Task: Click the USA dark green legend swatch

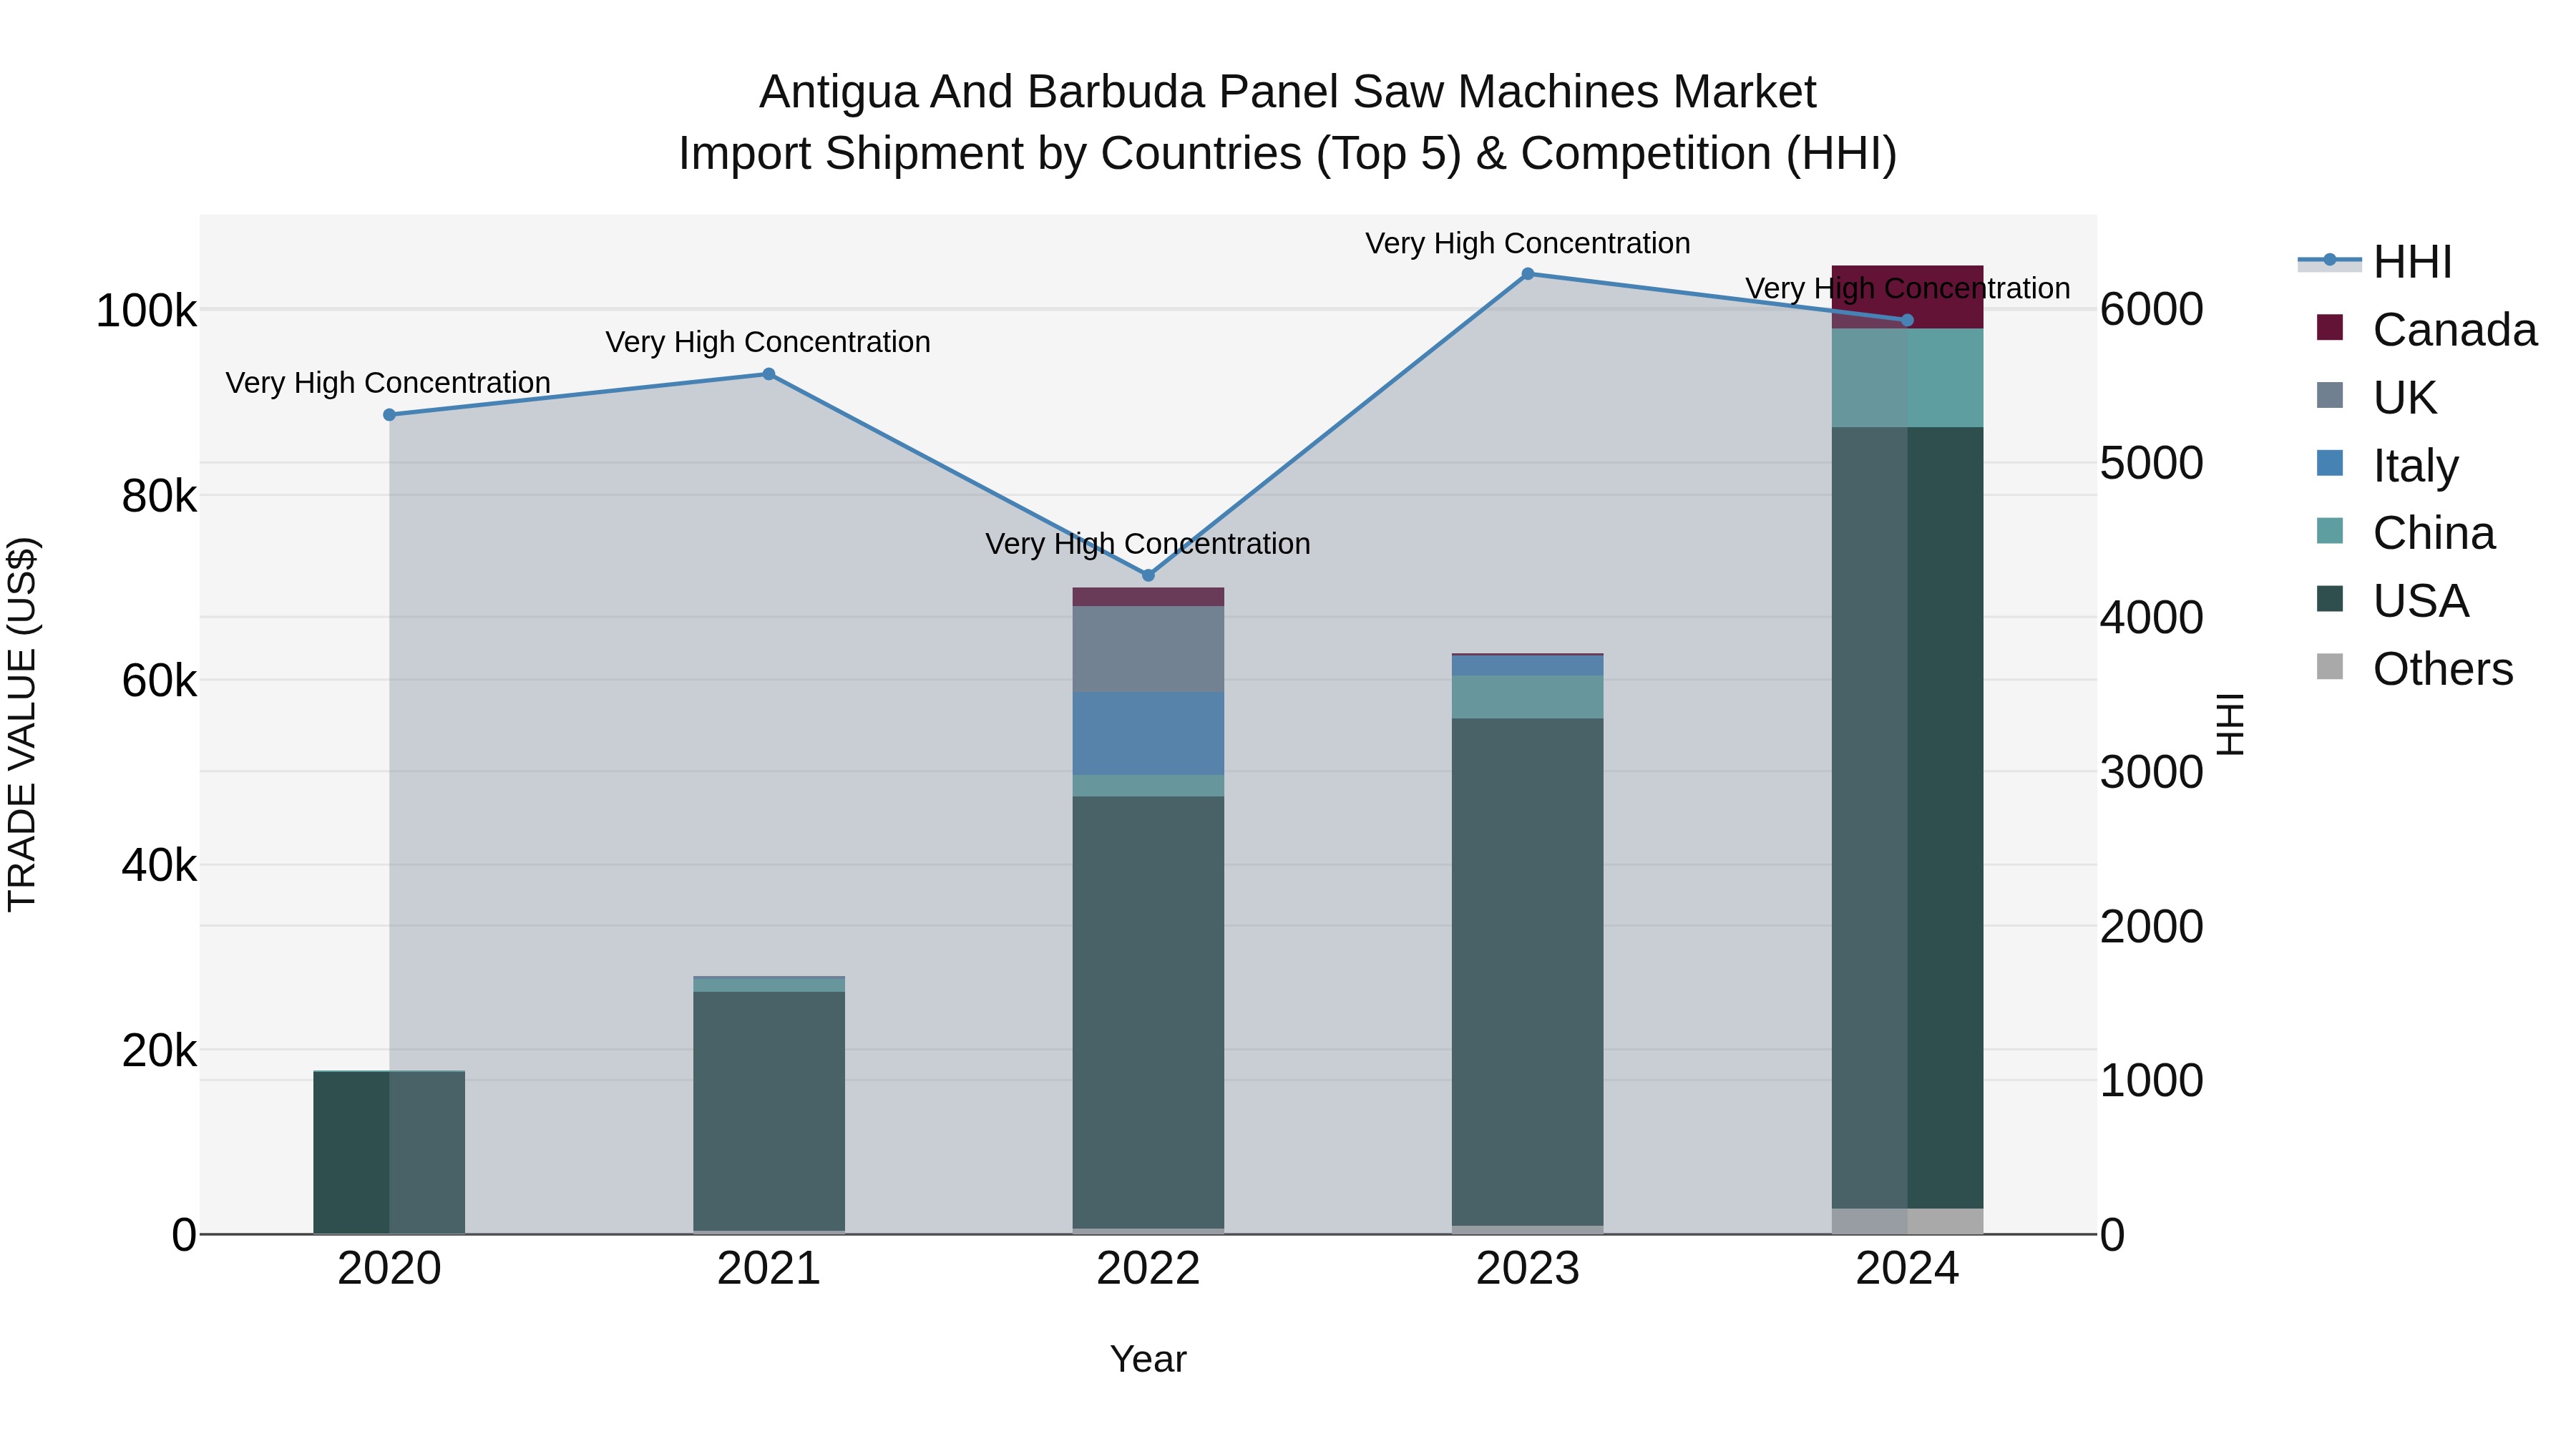Action: point(2330,599)
